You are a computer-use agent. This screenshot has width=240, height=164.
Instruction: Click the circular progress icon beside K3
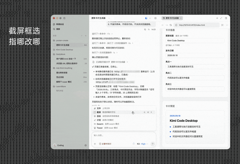pos(134,144)
